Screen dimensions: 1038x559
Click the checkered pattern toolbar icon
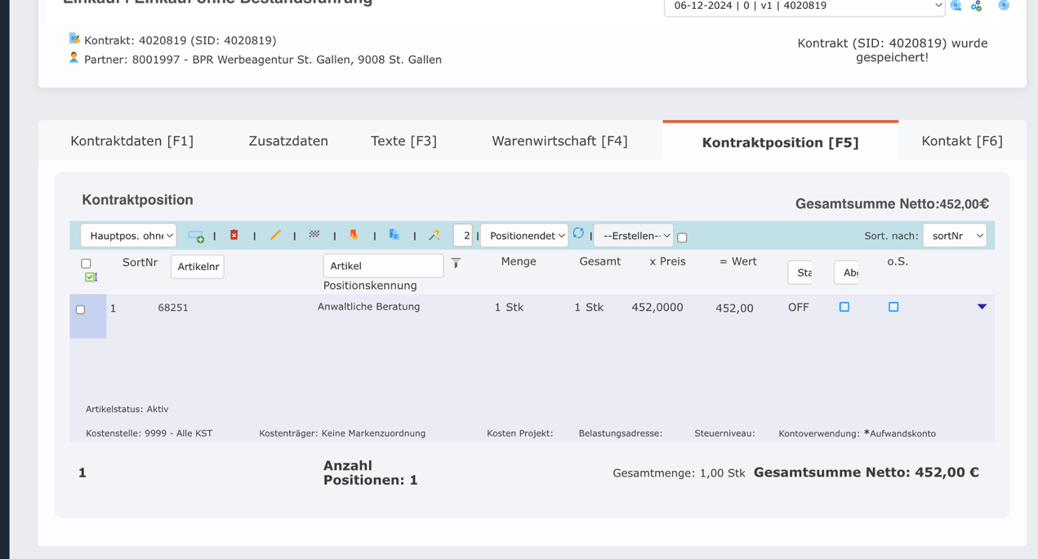click(x=314, y=235)
